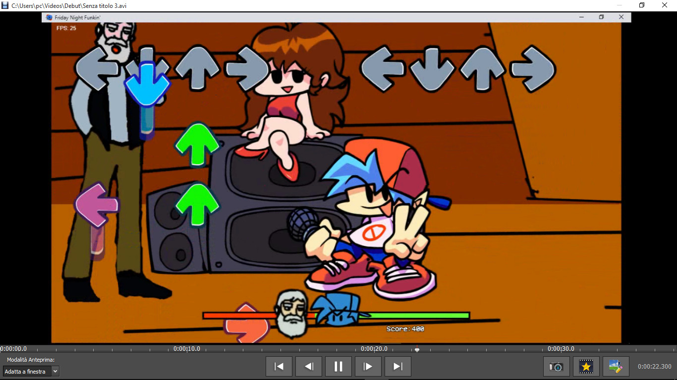Screen dimensions: 677x380
Task: Click the 0:00:22.300 time readout
Action: point(654,367)
